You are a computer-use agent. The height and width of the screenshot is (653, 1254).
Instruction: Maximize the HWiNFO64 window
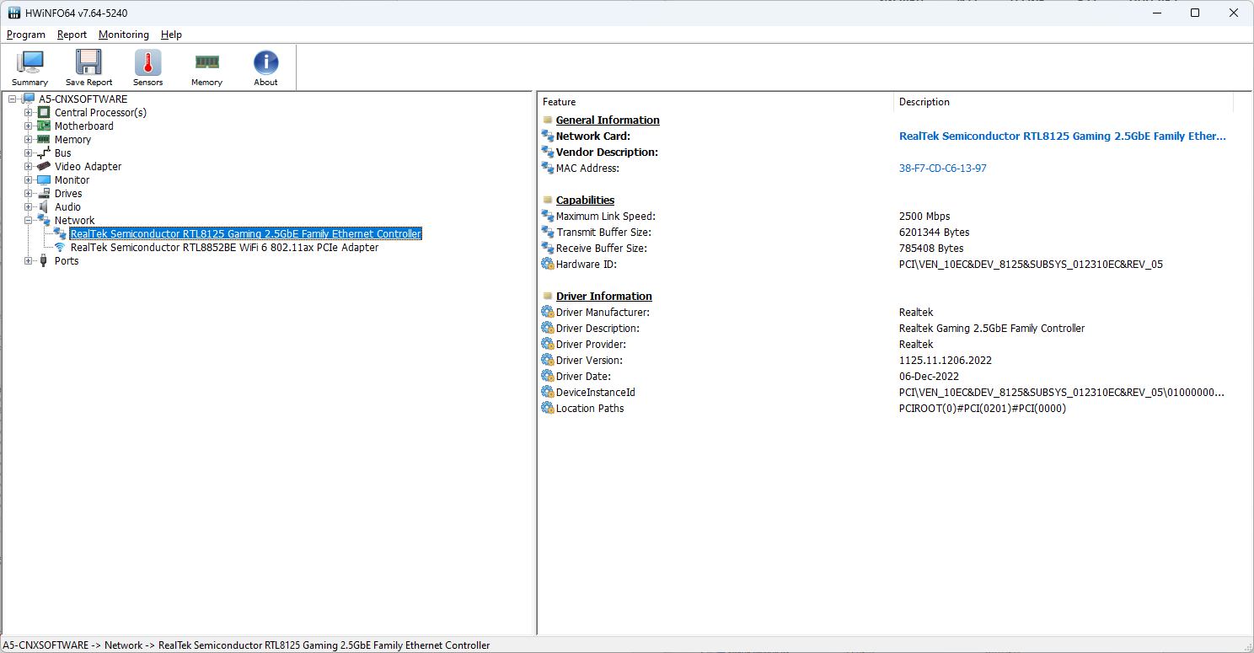[x=1195, y=13]
